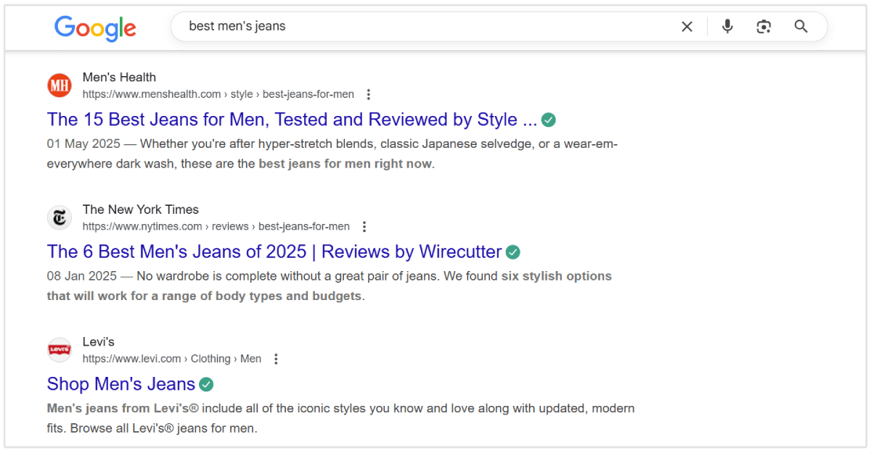Open "The 15 Best Jeans for Men" link
Image resolution: width=871 pixels, height=453 pixels.
click(292, 120)
